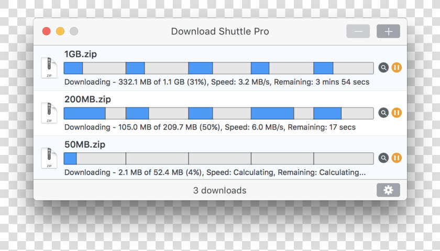Open settings with the gear button
Screen dimensions: 440x251
click(388, 190)
